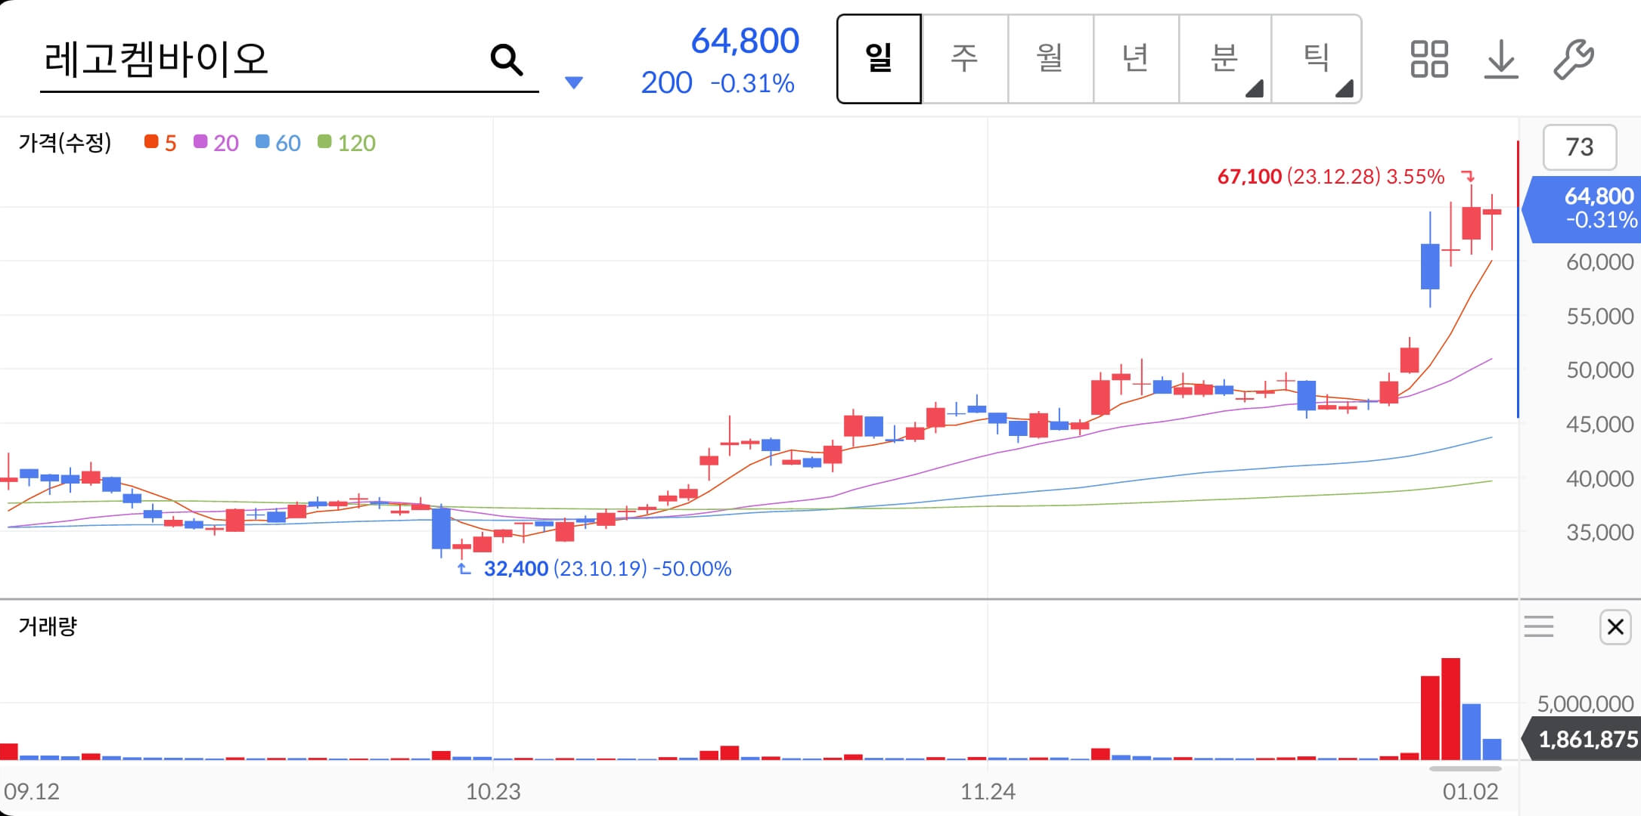The width and height of the screenshot is (1641, 816).
Task: Switch to the 월 monthly tab
Action: pyautogui.click(x=1050, y=59)
